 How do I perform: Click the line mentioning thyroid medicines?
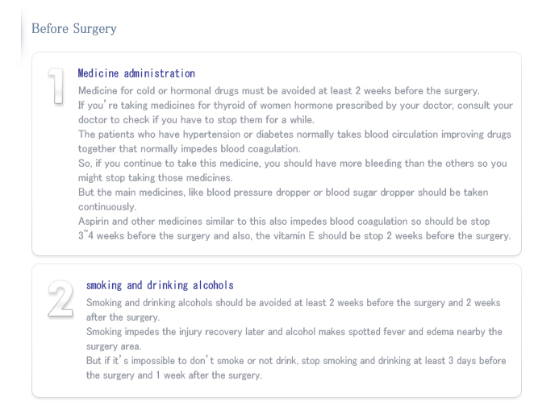pyautogui.click(x=295, y=106)
